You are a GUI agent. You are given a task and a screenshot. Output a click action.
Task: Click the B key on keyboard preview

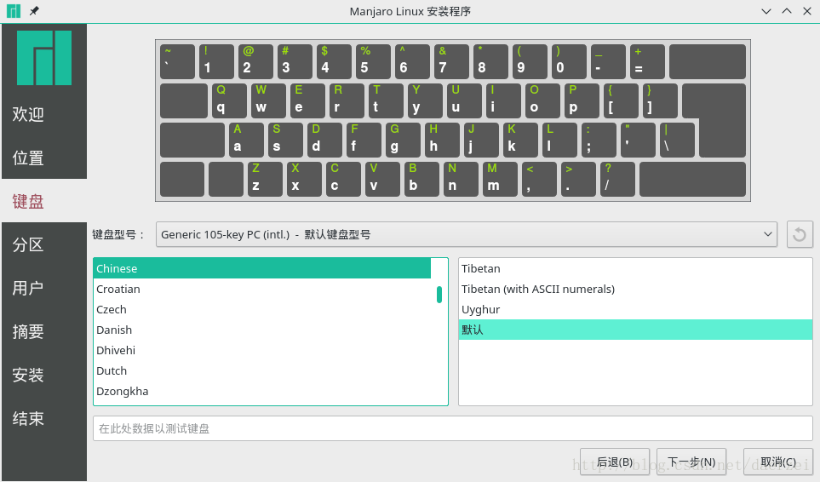(x=421, y=180)
